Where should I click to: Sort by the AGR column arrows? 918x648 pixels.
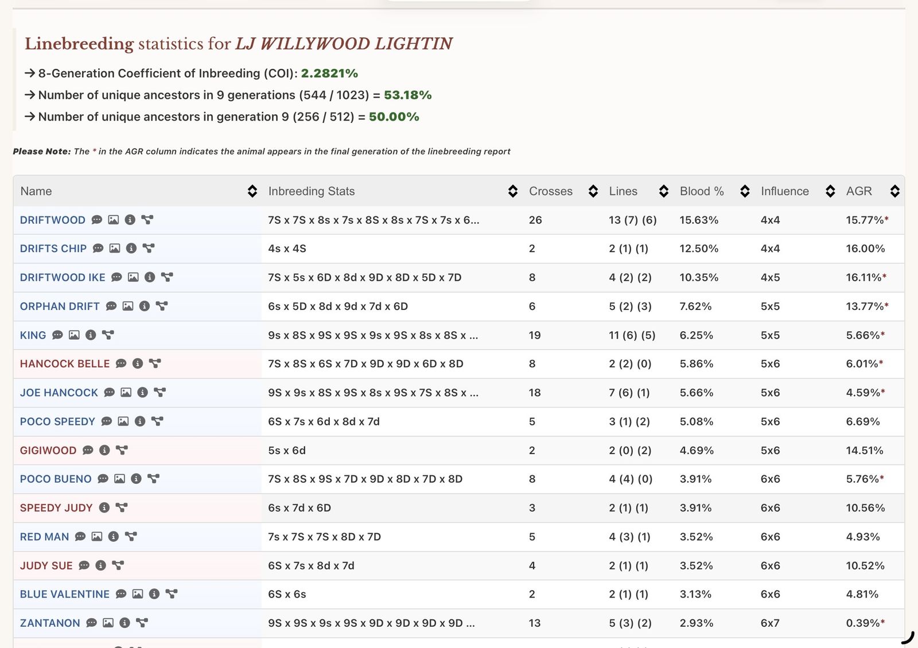click(894, 191)
